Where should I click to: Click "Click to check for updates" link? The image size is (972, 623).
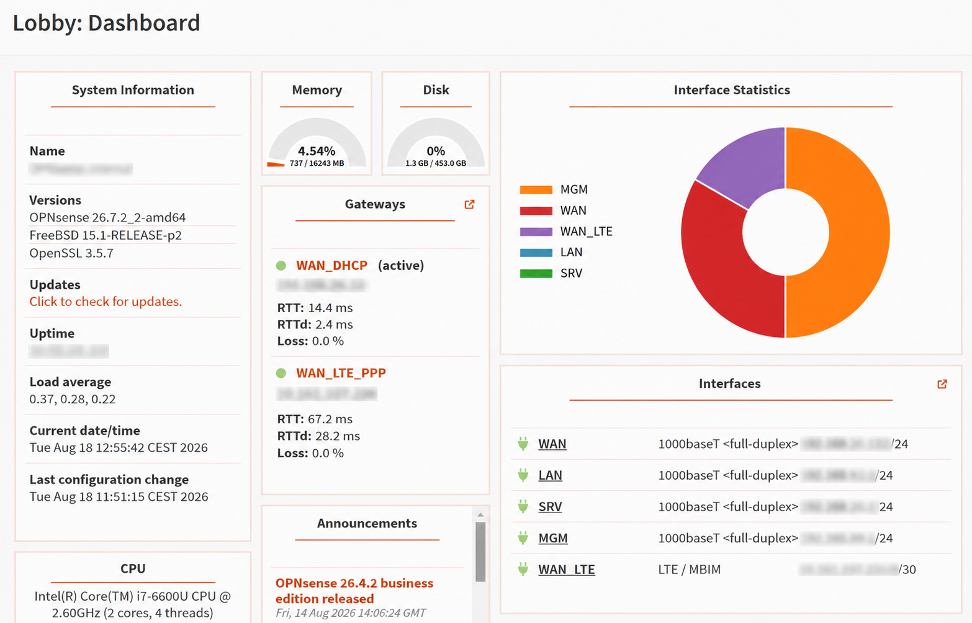click(106, 302)
